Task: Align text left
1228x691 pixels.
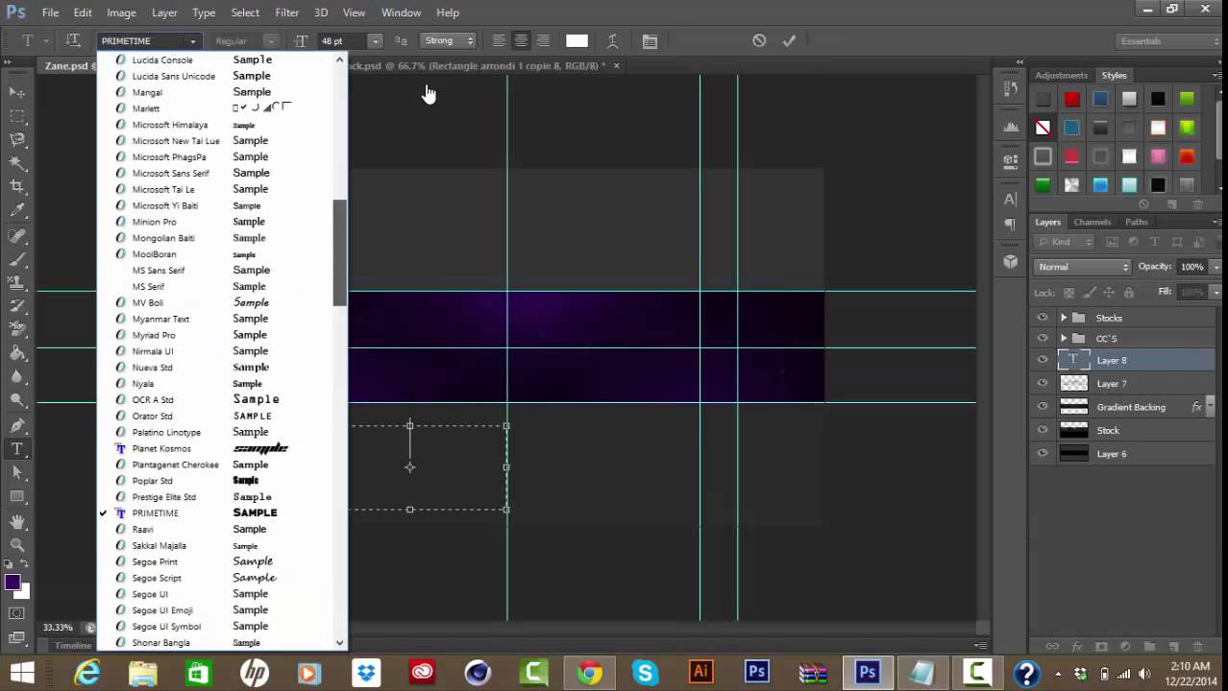Action: tap(499, 40)
